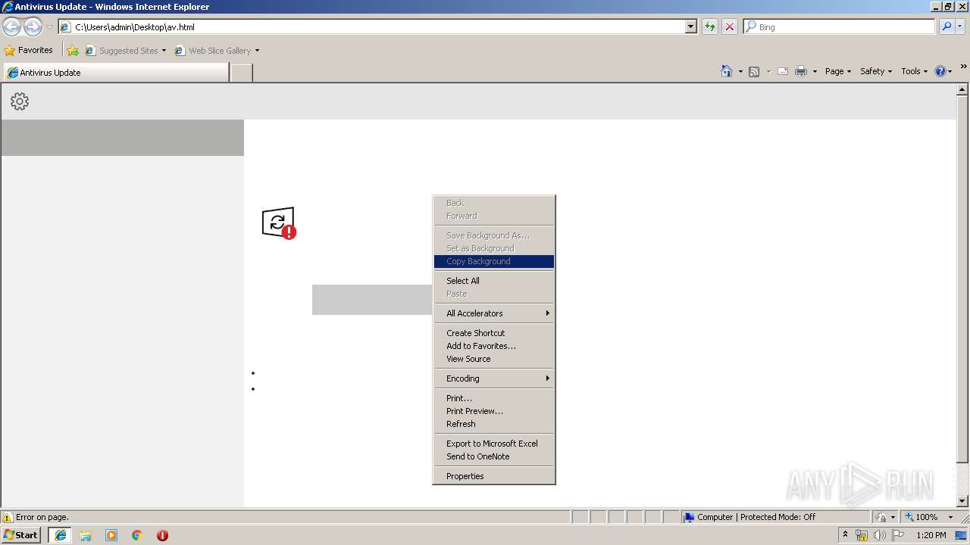Expand the toolbar overflow chevron
The height and width of the screenshot is (545, 970).
click(x=963, y=67)
